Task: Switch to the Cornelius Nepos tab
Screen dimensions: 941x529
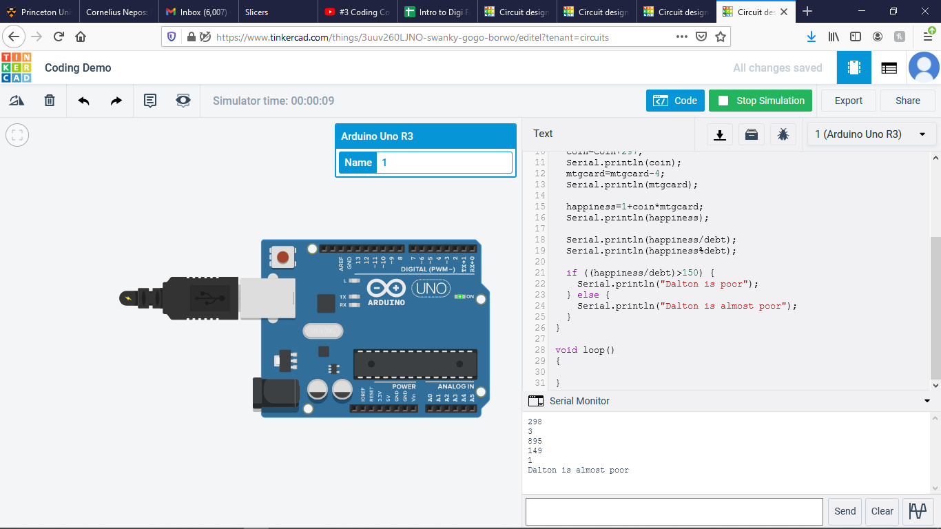Action: pyautogui.click(x=118, y=12)
